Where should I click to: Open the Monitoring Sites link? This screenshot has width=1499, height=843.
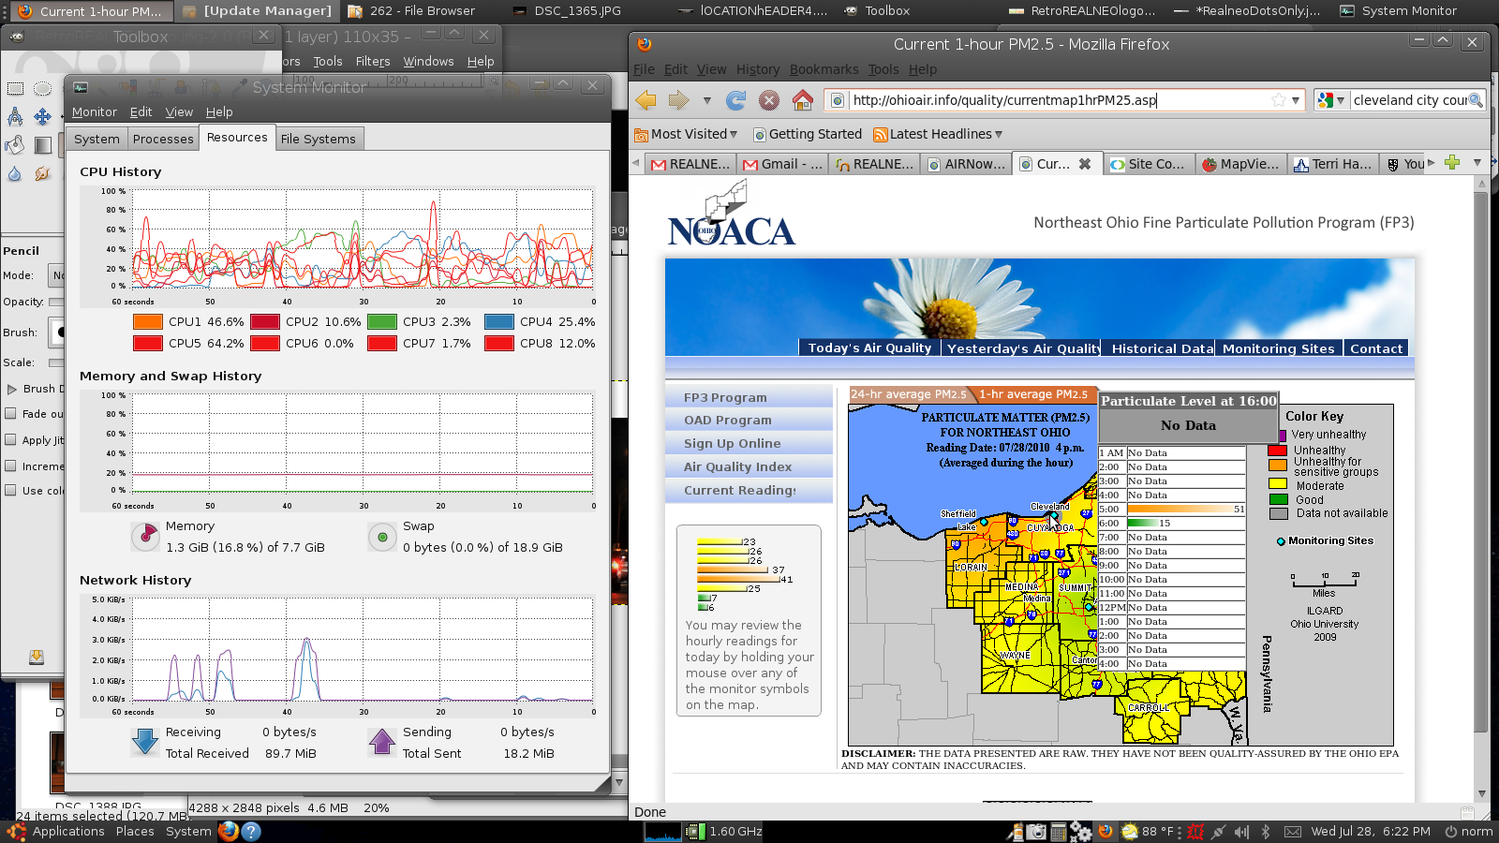click(1278, 348)
